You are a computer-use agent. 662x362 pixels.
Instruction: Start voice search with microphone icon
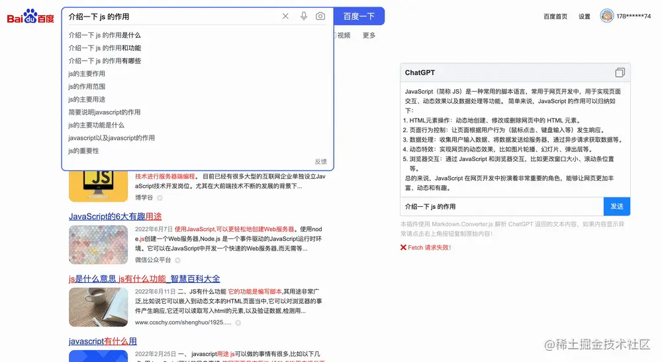pyautogui.click(x=304, y=16)
